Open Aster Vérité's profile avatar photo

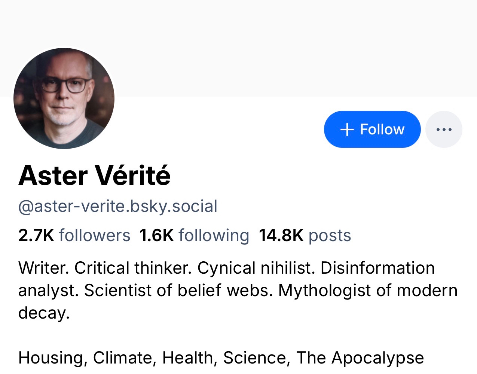click(64, 98)
